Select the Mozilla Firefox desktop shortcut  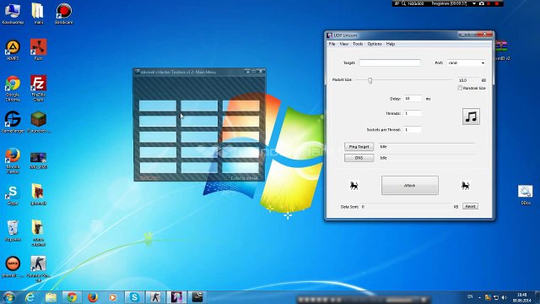coord(13,160)
